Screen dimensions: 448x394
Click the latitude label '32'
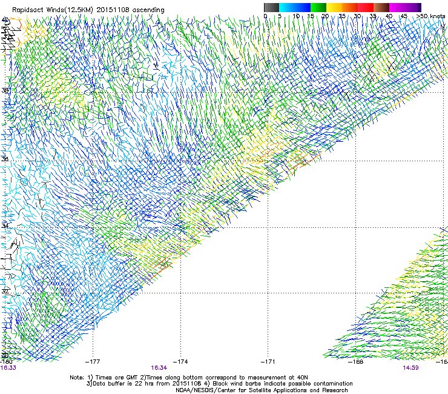coord(5,292)
